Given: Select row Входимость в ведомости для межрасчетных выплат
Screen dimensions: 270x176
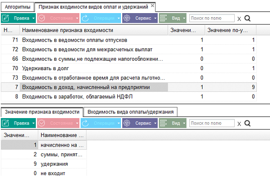Looking at the screenshot, I should (x=129, y=50).
